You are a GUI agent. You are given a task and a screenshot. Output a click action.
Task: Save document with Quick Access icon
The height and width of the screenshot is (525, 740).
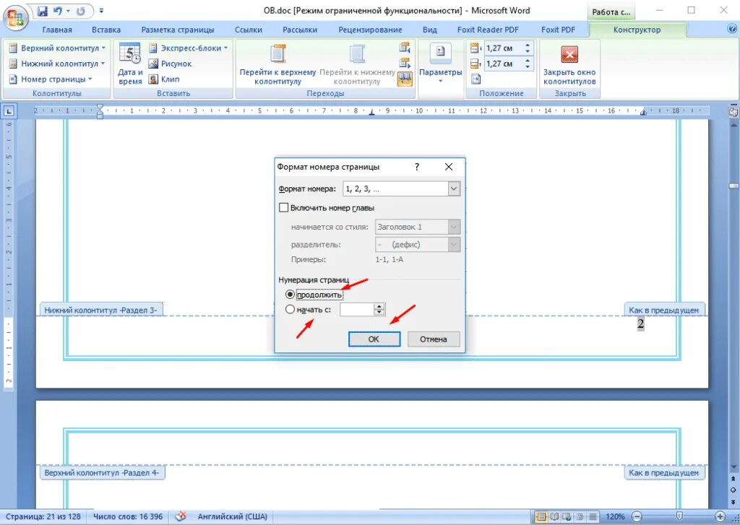click(43, 11)
